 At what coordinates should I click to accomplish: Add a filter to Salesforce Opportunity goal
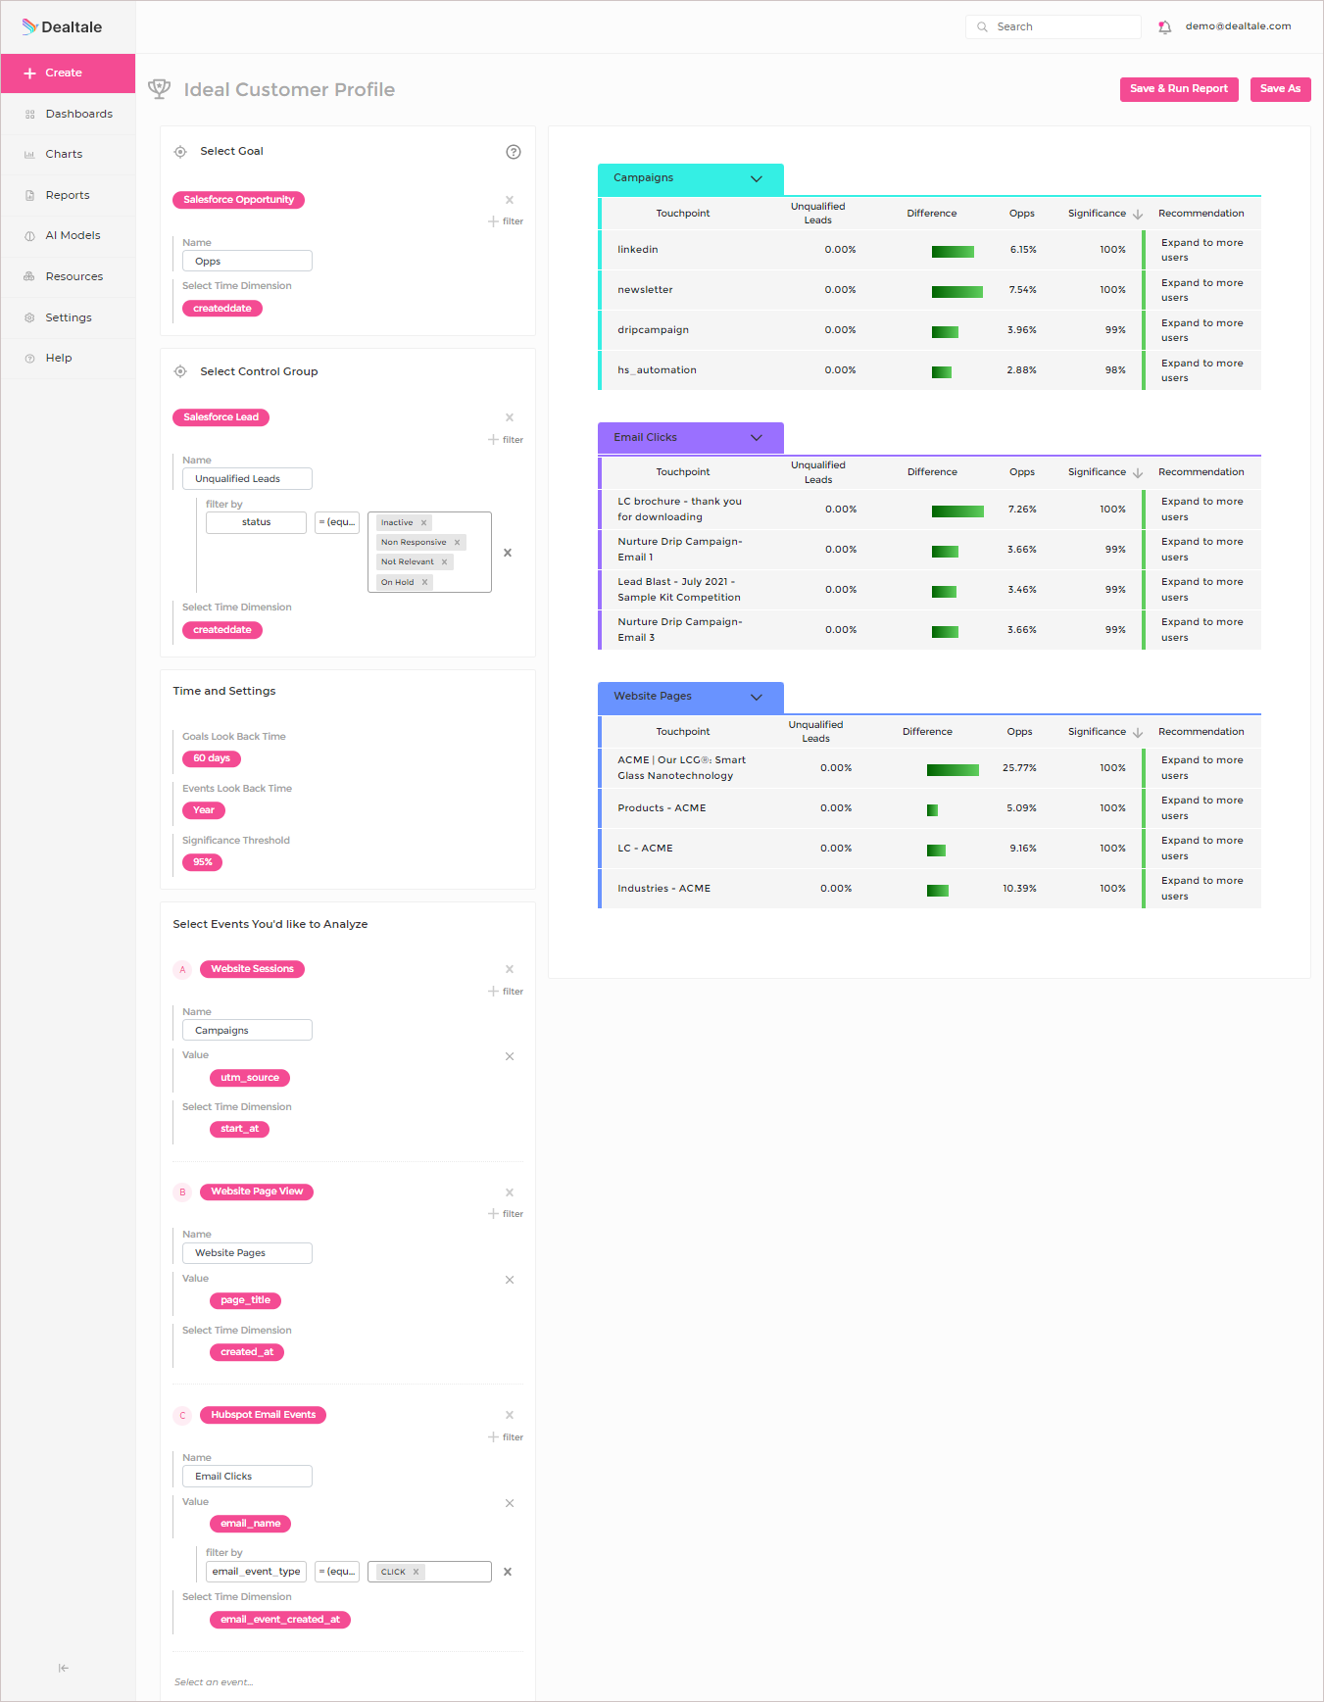click(x=506, y=221)
